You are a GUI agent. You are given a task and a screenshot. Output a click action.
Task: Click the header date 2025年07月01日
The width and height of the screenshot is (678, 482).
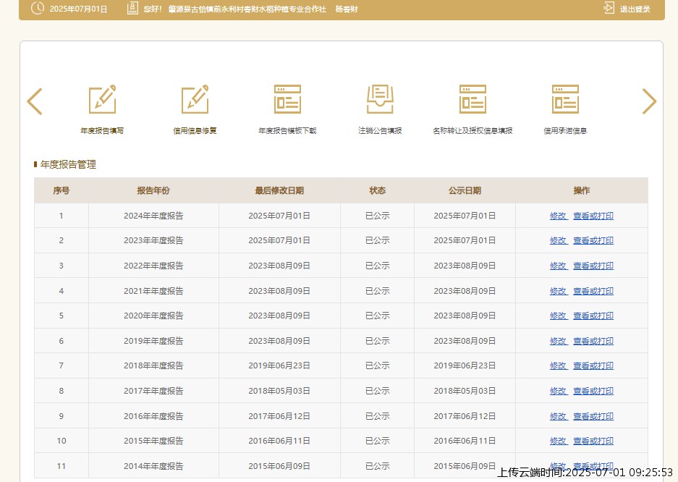[x=78, y=9]
